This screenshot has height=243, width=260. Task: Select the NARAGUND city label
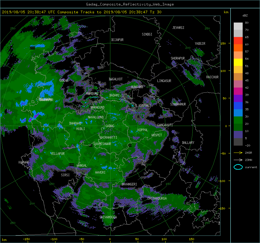[x=98, y=107]
